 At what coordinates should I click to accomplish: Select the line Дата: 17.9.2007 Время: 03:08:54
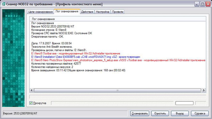(51, 43)
